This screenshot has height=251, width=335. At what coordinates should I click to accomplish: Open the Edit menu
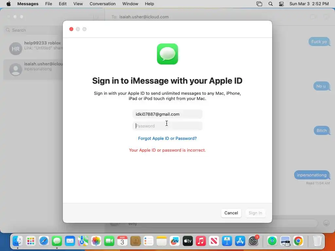coord(62,4)
